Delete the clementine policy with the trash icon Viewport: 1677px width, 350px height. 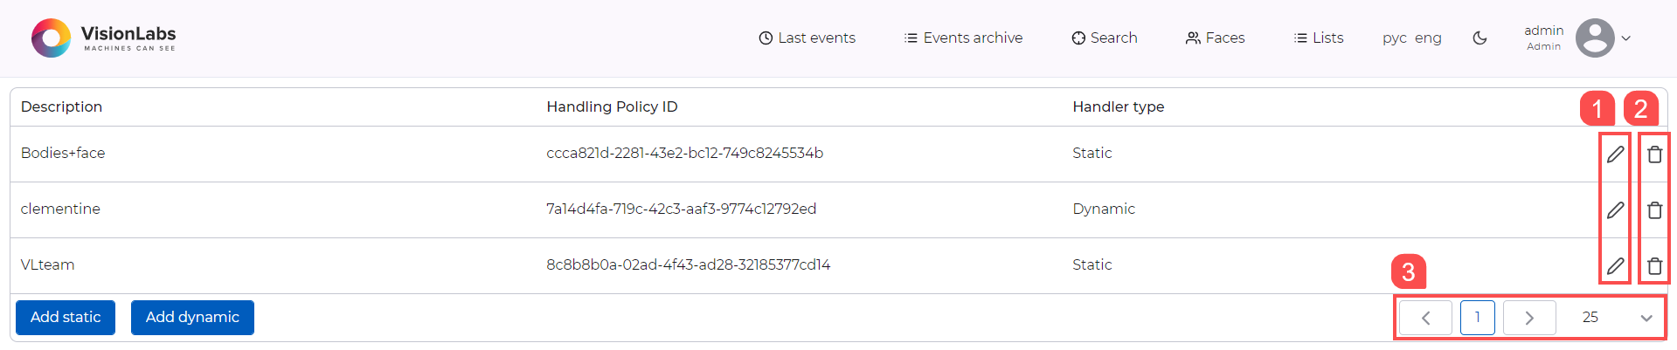pyautogui.click(x=1654, y=210)
